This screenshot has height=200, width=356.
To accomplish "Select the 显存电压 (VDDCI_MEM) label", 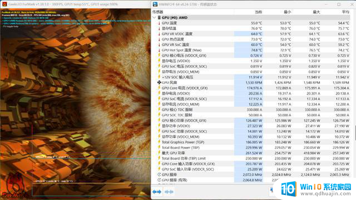I will (180, 72).
